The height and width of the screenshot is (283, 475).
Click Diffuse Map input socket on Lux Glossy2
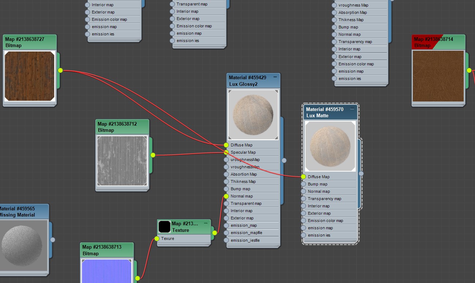(x=226, y=145)
